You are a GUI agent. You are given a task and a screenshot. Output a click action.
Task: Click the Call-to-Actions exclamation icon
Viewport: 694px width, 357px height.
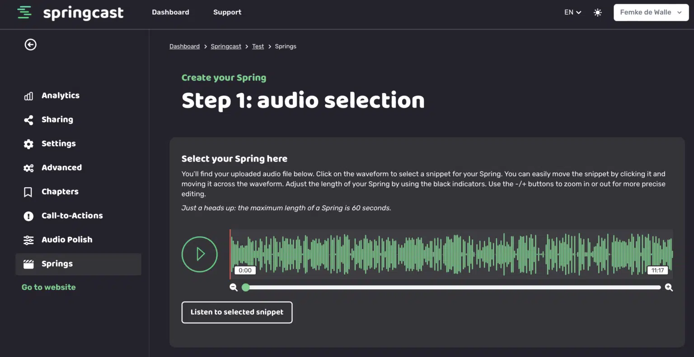coord(28,216)
